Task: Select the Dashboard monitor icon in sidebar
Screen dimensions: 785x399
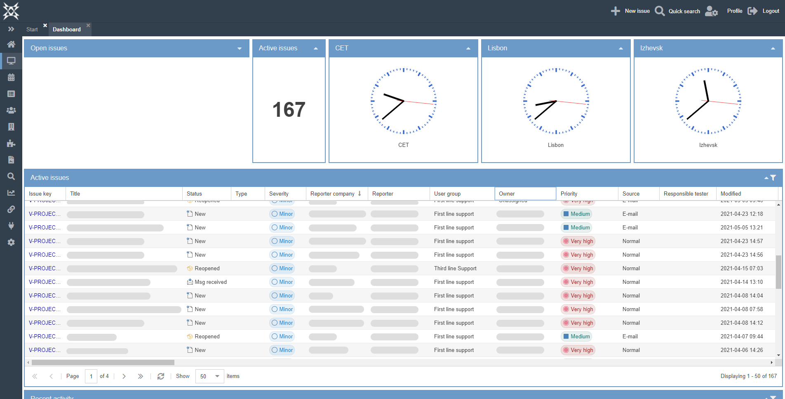Action: click(11, 61)
